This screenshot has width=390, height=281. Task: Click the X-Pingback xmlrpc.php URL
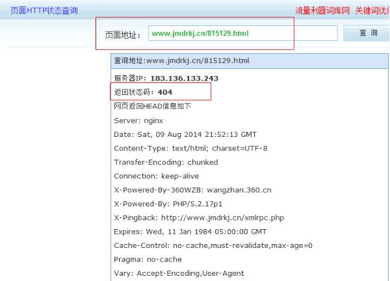pos(222,218)
